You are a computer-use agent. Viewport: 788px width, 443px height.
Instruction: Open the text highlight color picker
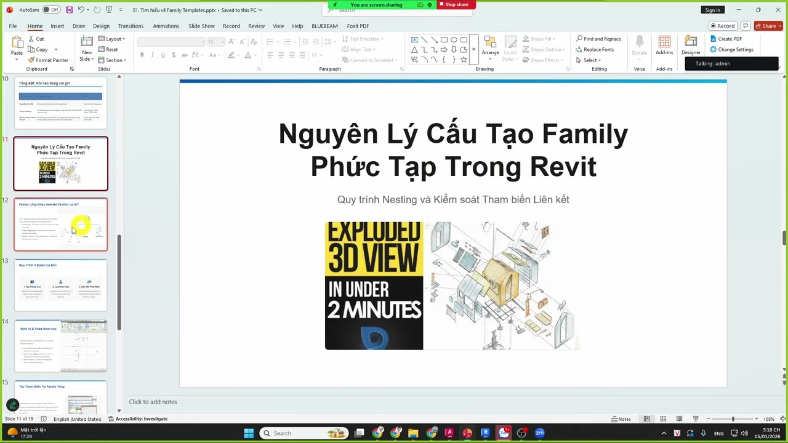pyautogui.click(x=231, y=55)
